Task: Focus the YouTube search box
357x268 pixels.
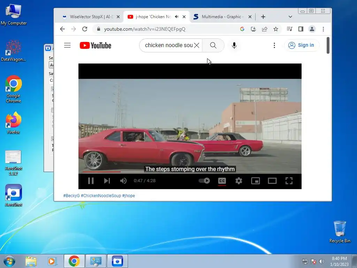Action: coord(169,45)
